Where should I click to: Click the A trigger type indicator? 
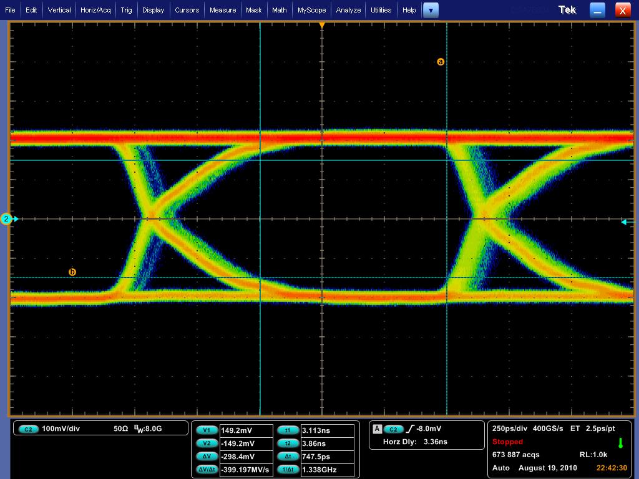click(x=377, y=429)
